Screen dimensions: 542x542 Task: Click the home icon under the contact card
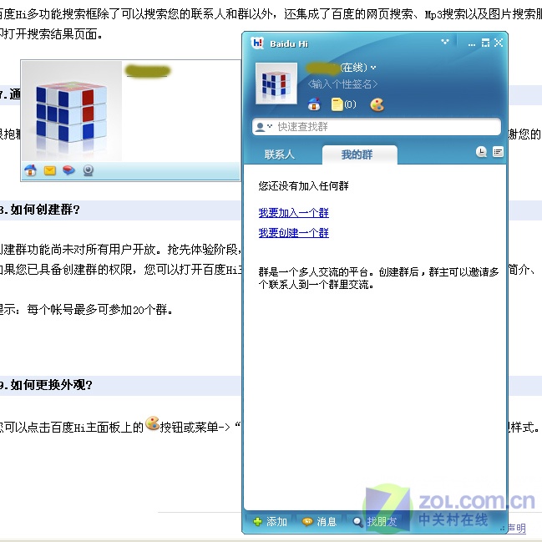30,170
